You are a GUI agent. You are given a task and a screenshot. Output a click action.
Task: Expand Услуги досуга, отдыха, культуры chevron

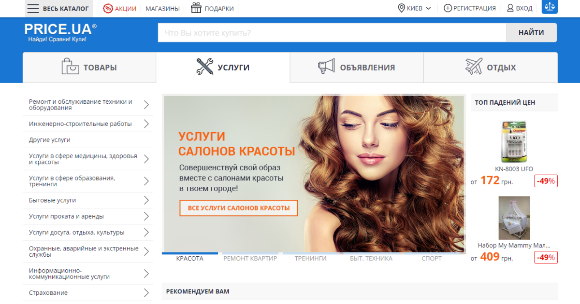[146, 233]
